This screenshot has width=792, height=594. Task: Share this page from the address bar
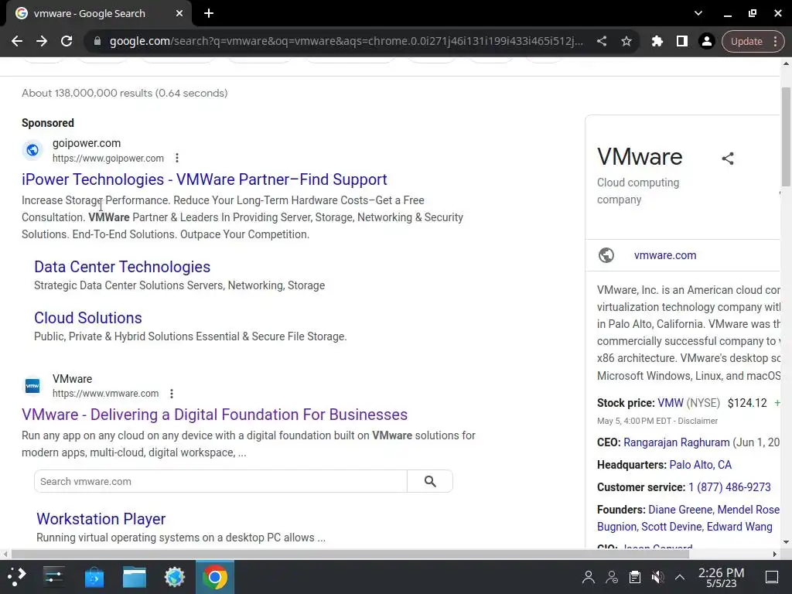(601, 42)
